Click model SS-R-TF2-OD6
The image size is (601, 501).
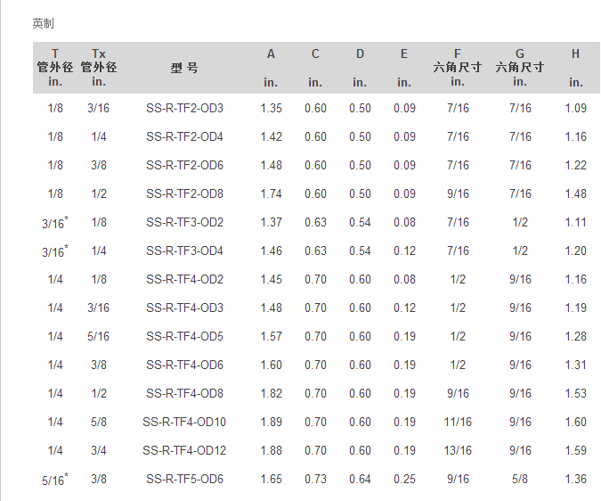(x=184, y=165)
